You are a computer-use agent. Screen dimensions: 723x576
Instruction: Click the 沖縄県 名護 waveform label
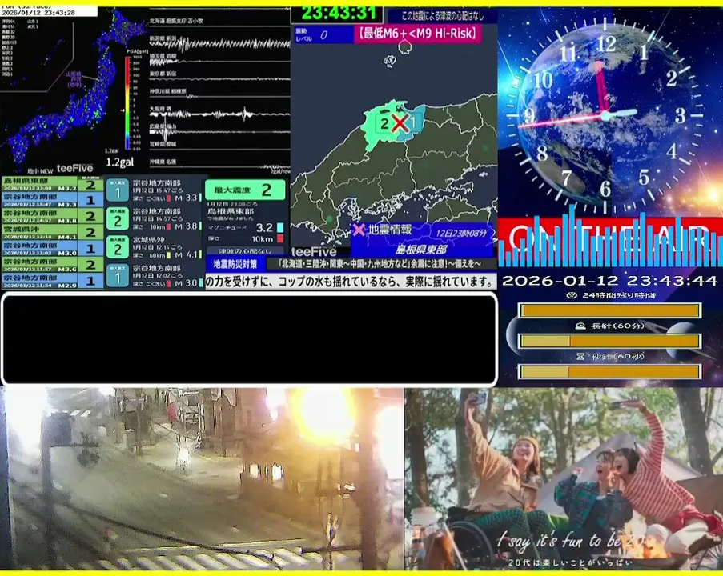pos(163,162)
